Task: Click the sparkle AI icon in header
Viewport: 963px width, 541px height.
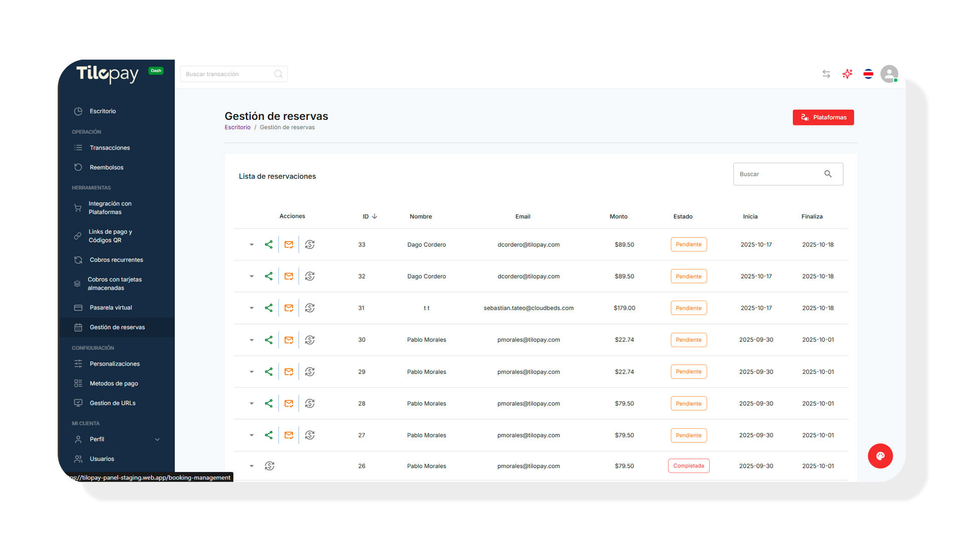Action: point(847,74)
